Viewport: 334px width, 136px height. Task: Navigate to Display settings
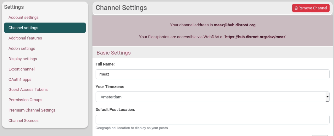[x=23, y=59]
